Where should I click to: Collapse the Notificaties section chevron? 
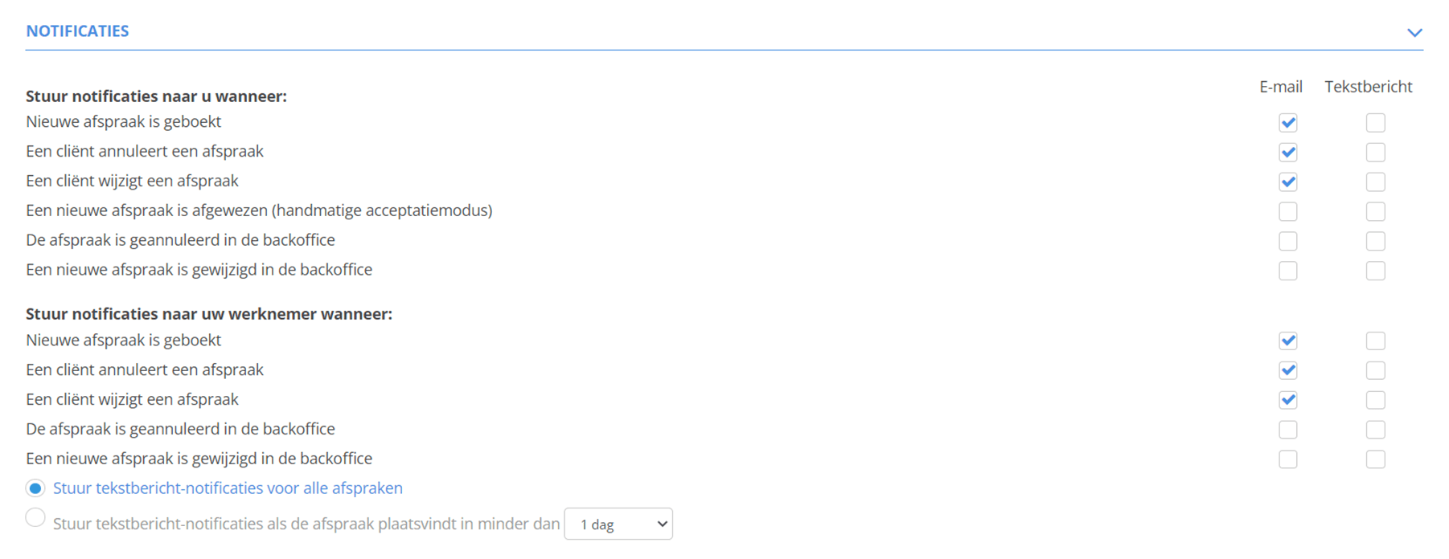(x=1414, y=33)
